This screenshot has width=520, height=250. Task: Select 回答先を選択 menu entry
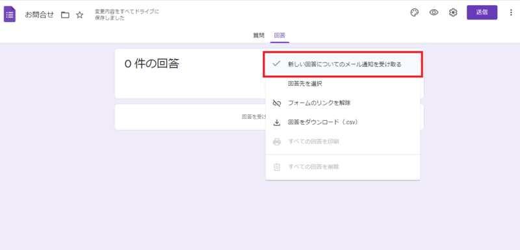click(x=343, y=84)
